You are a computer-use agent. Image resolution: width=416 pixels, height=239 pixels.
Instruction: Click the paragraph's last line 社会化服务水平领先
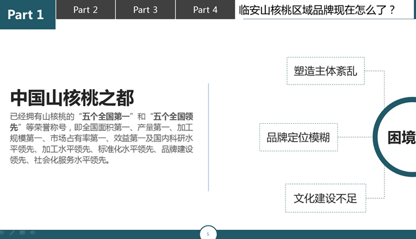[x=60, y=160]
